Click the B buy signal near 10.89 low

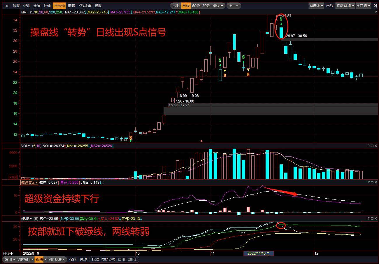pos(131,137)
